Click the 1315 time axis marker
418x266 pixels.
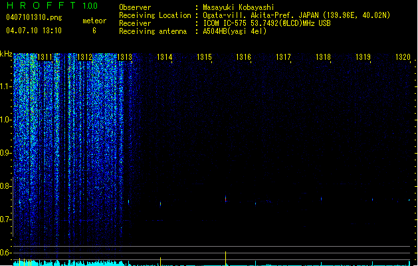click(204, 57)
